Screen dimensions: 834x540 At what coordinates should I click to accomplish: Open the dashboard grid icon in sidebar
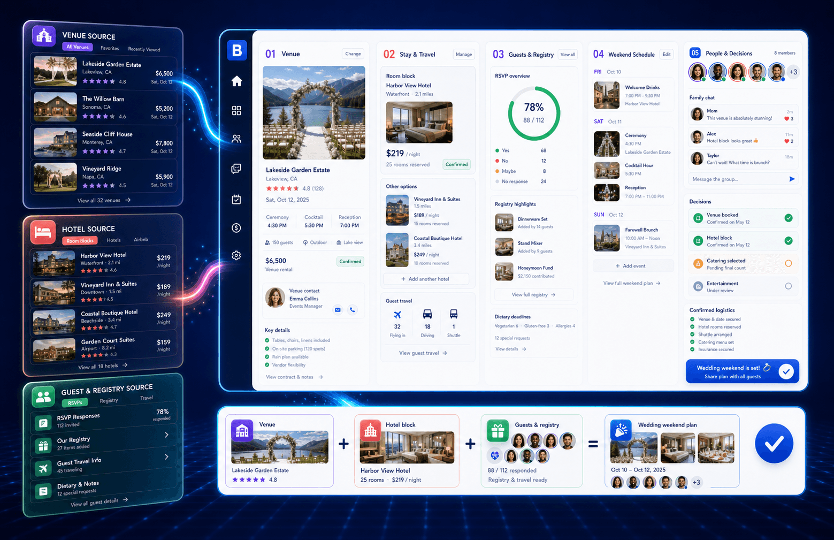click(236, 110)
